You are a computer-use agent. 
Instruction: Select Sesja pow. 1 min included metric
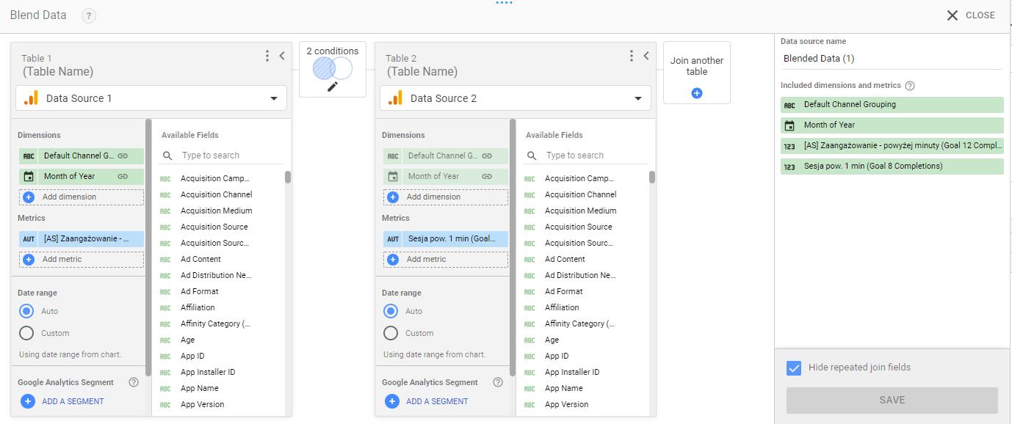coord(892,167)
